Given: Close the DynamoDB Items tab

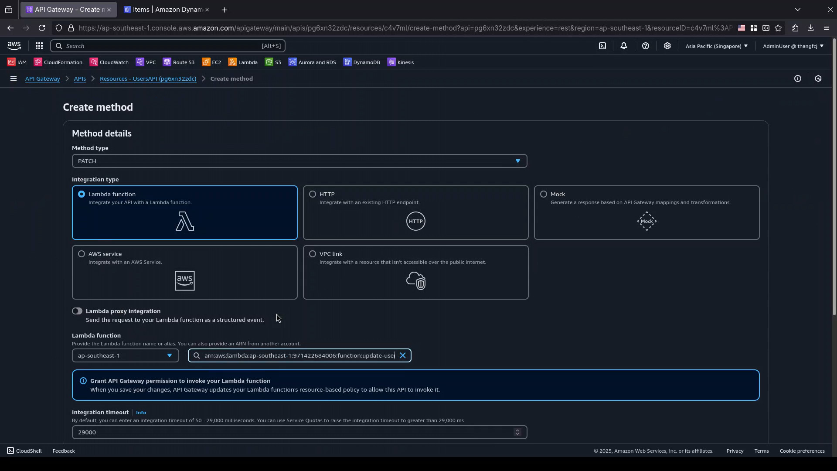Looking at the screenshot, I should pyautogui.click(x=207, y=10).
